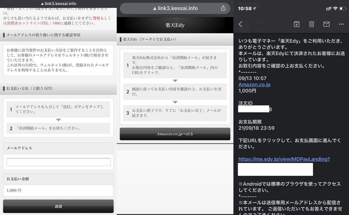Screen dimensions: 349x215
Task: Tap the ウェルネット(株) email storage notice paragraph
Action: 58,60
